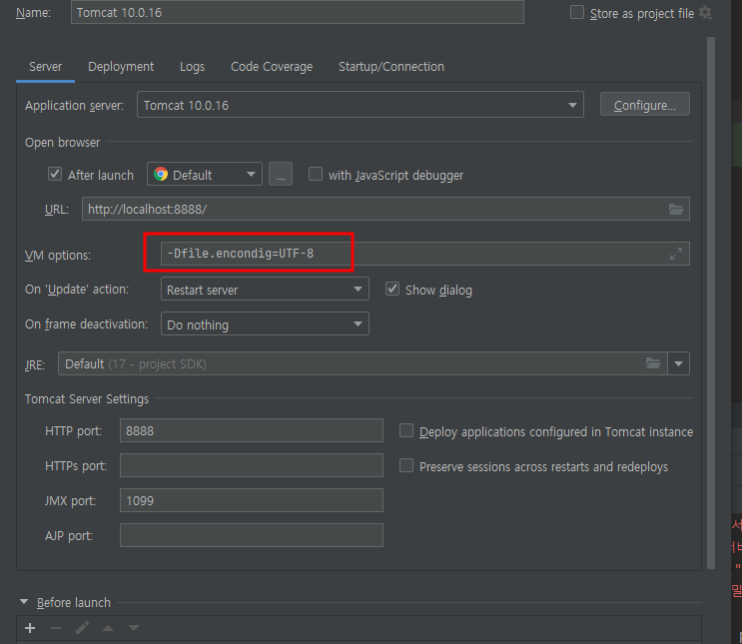Select the Chrome Default browser icon
742x644 pixels.
pos(161,174)
